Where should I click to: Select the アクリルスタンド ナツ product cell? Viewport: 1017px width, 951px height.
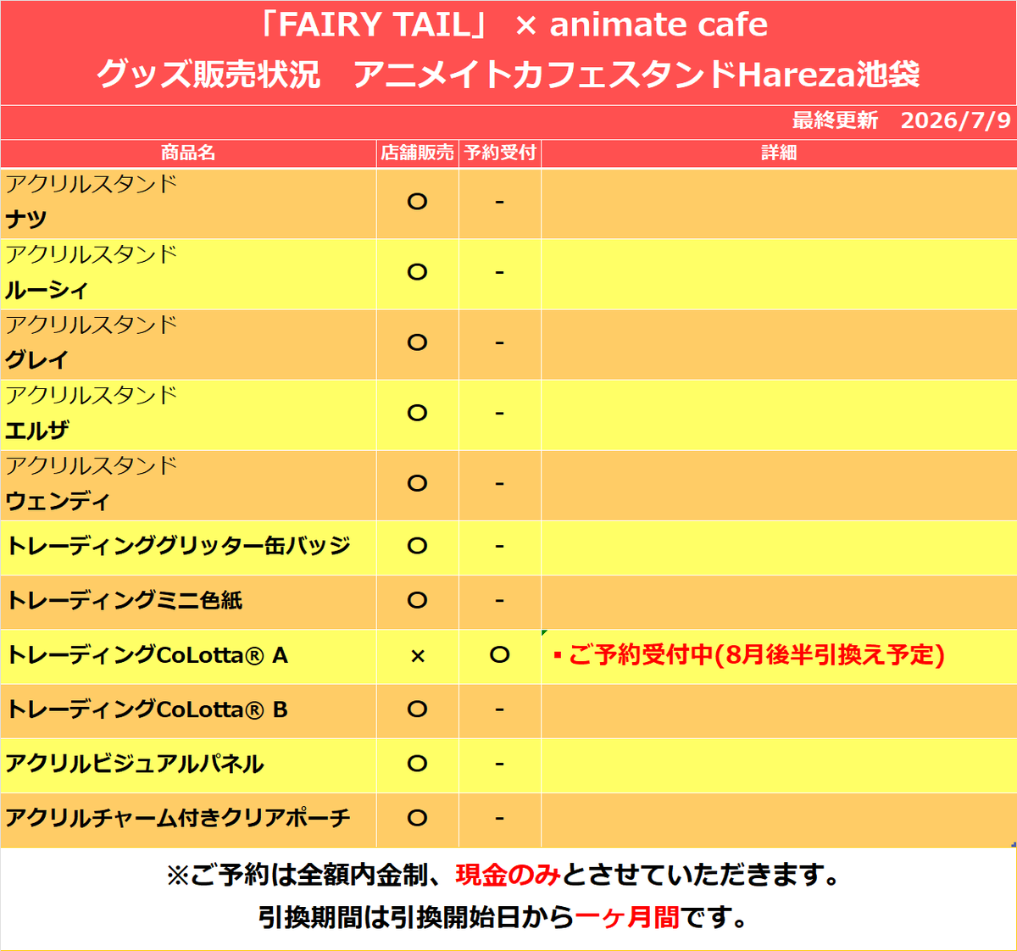tap(188, 203)
